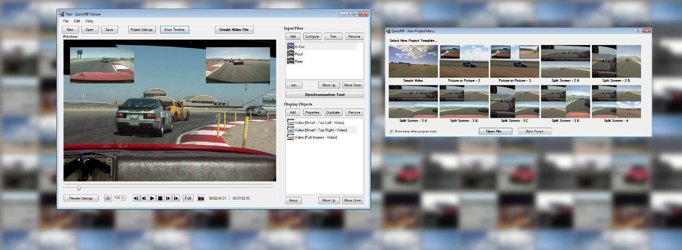Jump to start with the first playback button
This screenshot has width=682, height=250.
(x=136, y=198)
